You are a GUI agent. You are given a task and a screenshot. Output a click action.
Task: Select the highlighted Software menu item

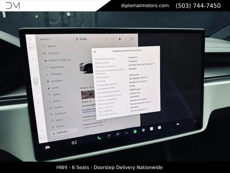[64, 132]
